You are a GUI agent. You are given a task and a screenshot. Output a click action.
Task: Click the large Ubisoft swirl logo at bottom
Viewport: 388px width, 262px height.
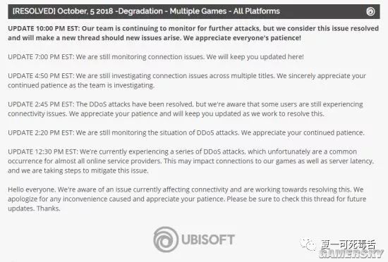coord(166,239)
